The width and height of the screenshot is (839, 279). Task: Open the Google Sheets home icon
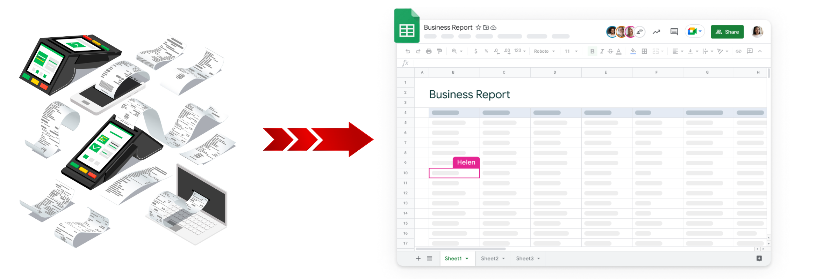(407, 25)
